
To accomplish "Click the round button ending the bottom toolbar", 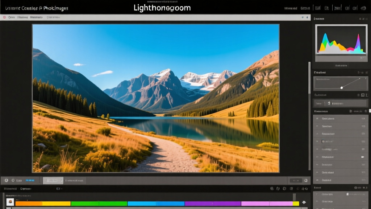I will (306, 181).
